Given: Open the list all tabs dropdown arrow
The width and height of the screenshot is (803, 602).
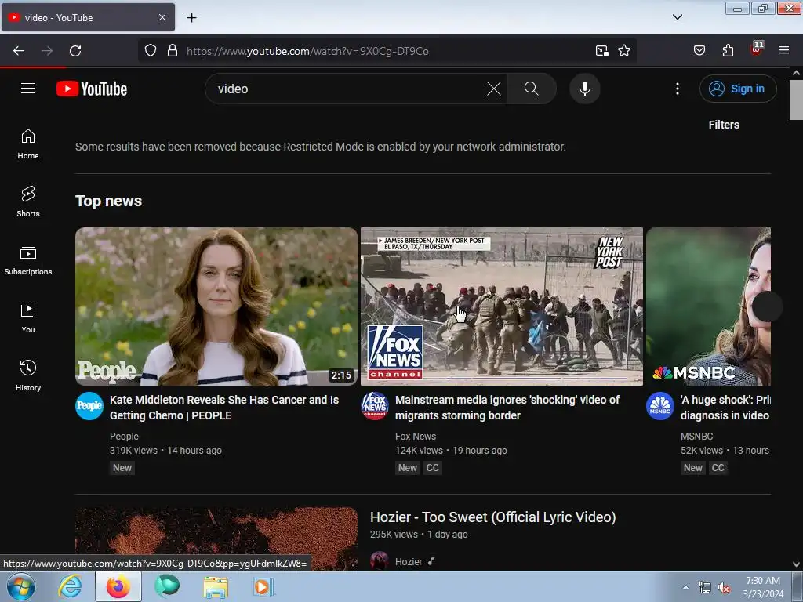Looking at the screenshot, I should click(x=677, y=17).
